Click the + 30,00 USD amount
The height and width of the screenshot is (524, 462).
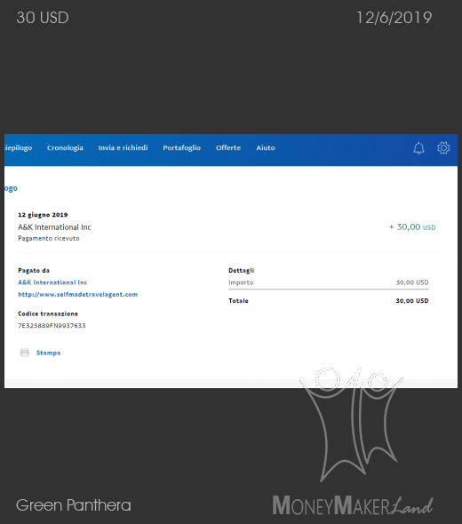coord(412,227)
